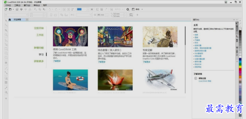
Task: Click the home icon beside welcome tab
Action: (10, 20)
